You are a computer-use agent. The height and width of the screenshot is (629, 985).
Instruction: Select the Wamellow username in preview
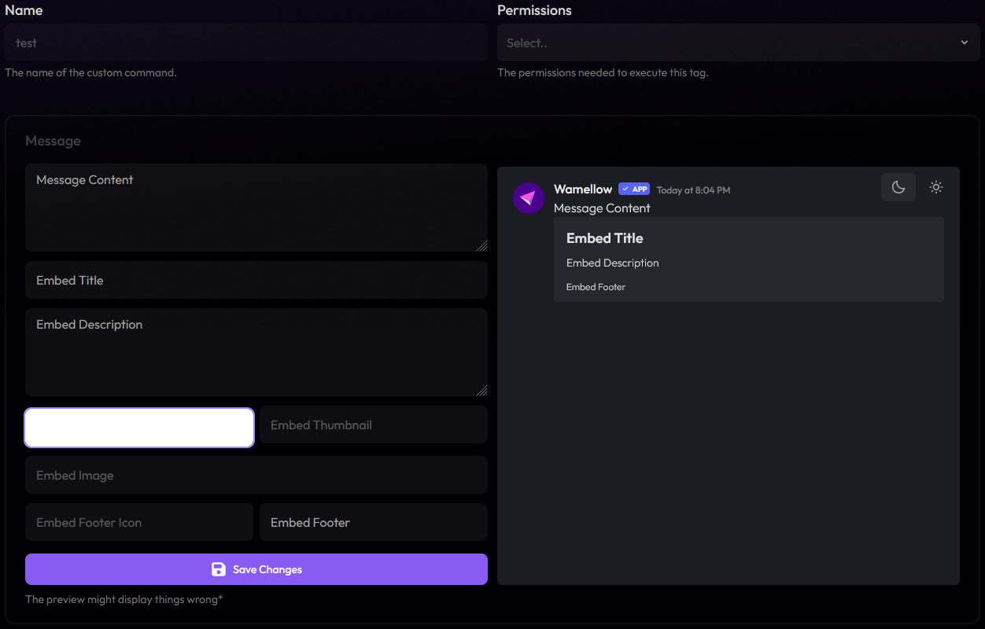pyautogui.click(x=582, y=189)
